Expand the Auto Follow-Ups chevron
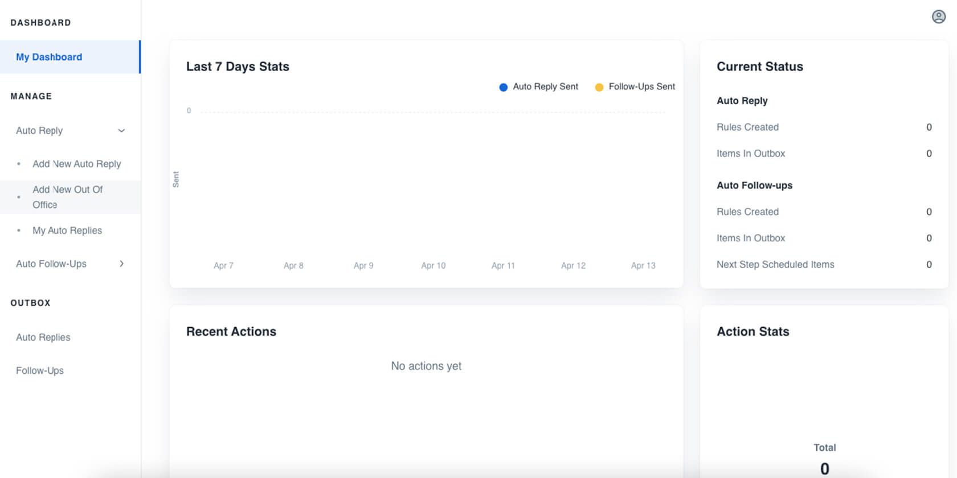This screenshot has width=957, height=478. pos(121,264)
